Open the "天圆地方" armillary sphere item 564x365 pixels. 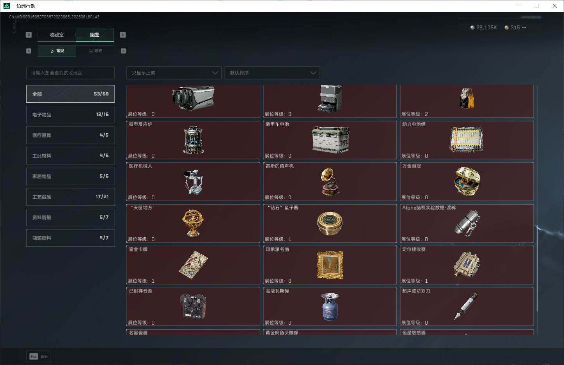[193, 223]
